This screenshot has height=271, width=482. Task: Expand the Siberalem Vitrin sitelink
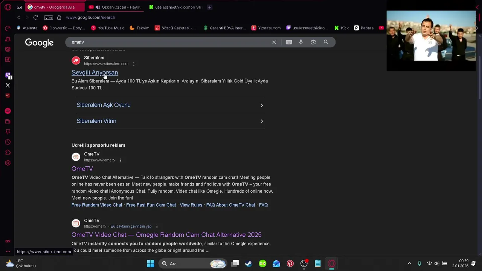pyautogui.click(x=171, y=121)
